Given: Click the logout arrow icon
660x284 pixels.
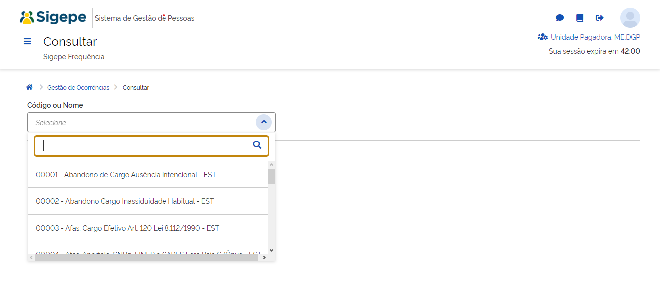Looking at the screenshot, I should point(600,18).
